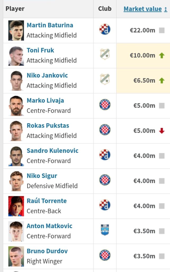The height and width of the screenshot is (272, 170).
Task: Click the Osijek crest beside Anton Matkovic
Action: point(105,230)
